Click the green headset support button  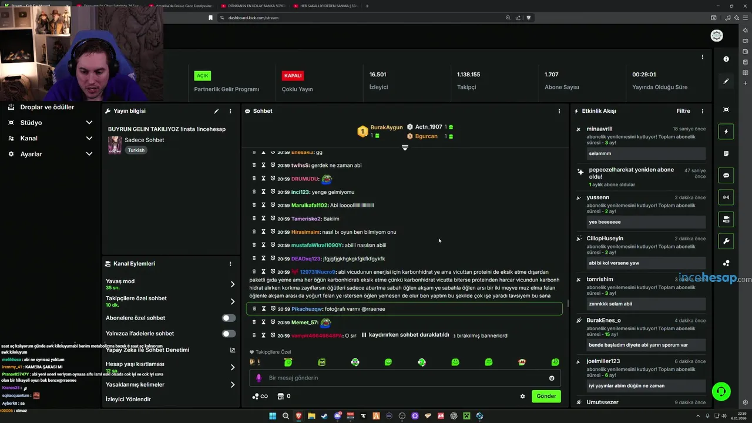coord(721,391)
